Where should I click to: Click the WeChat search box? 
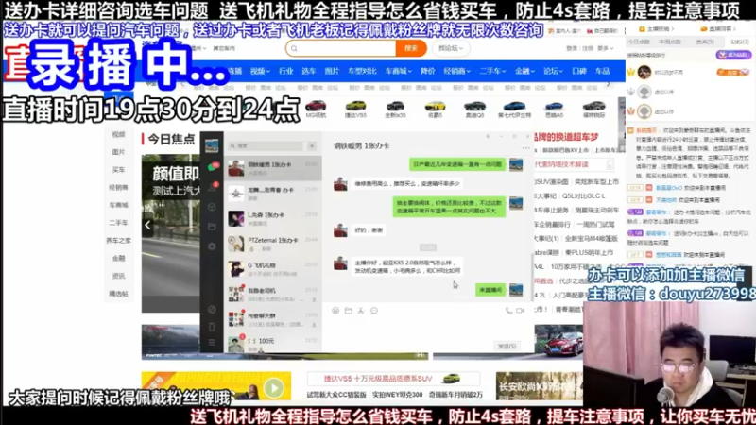coord(266,145)
